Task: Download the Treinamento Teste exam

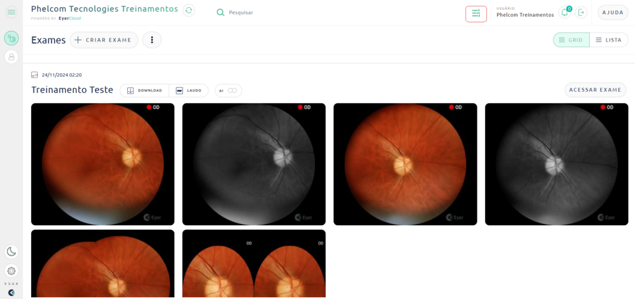Action: (x=144, y=91)
